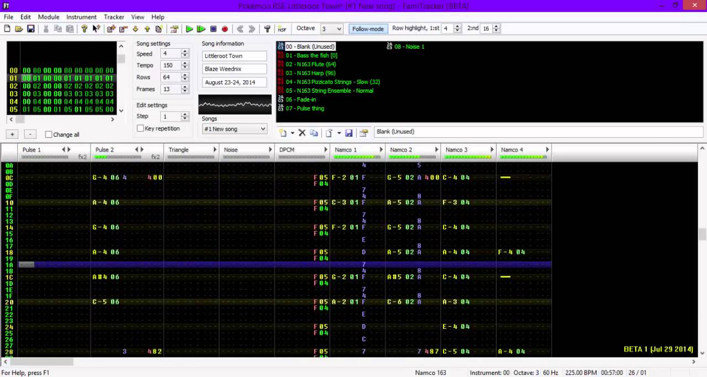Select instrument 08 - Noise 1
The width and height of the screenshot is (707, 377).
(x=409, y=46)
